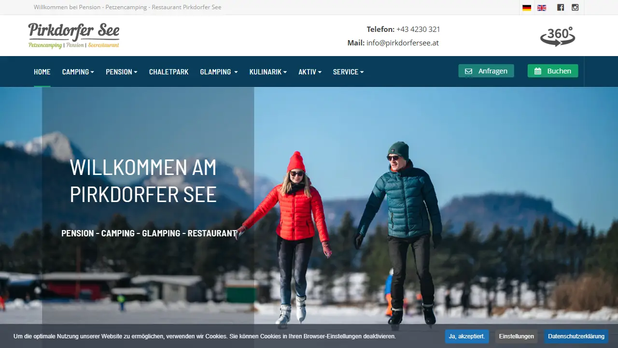618x348 pixels.
Task: Expand the KULINARIK dropdown menu
Action: 268,72
